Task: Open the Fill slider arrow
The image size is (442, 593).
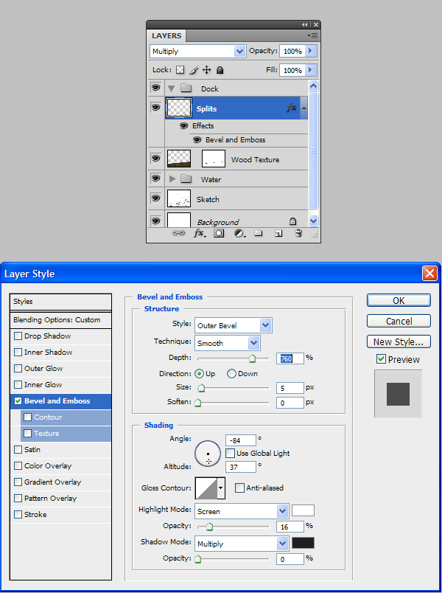Action: (311, 70)
